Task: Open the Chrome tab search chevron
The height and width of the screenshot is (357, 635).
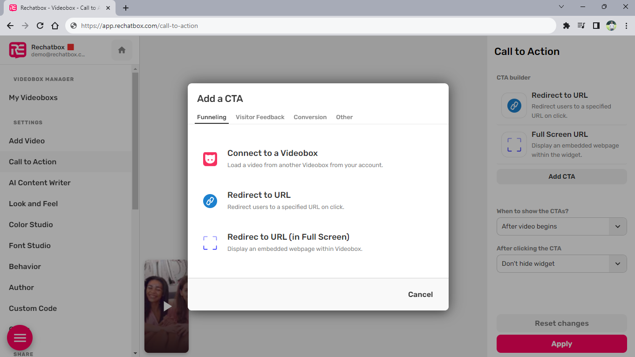Action: pyautogui.click(x=561, y=7)
